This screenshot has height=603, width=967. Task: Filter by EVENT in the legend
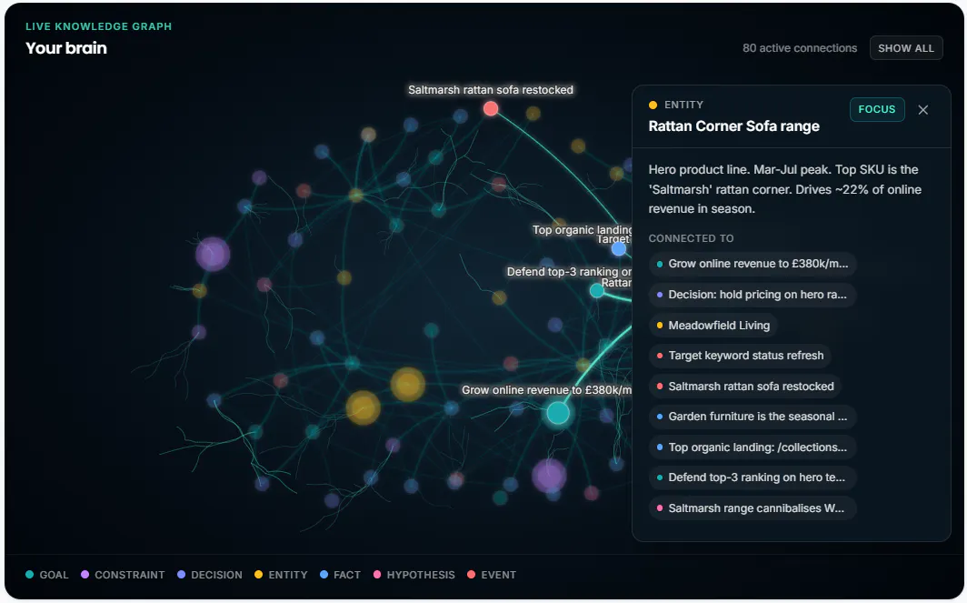[492, 575]
